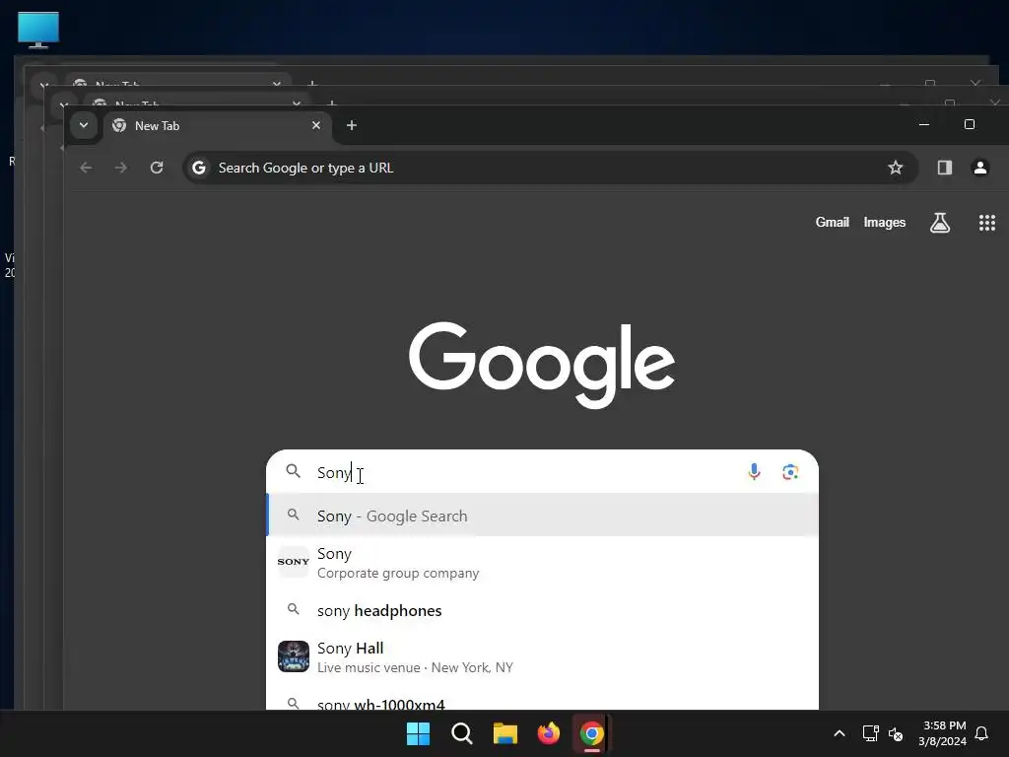The height and width of the screenshot is (757, 1009).
Task: Reload the page
Action: point(157,168)
